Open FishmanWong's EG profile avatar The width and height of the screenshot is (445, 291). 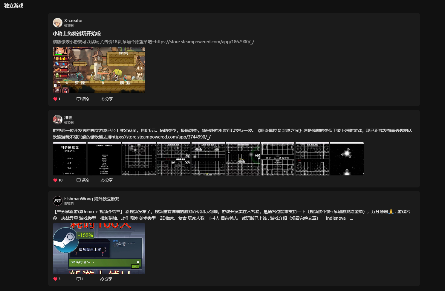(58, 201)
